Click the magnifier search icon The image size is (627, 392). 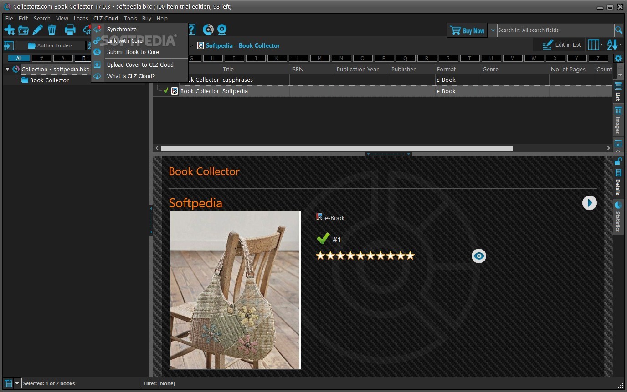[618, 30]
